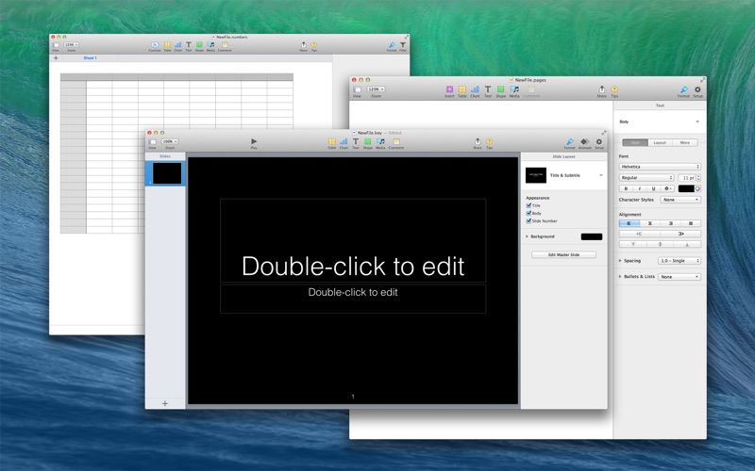This screenshot has width=755, height=471.
Task: Open Setup inspector in Keynote
Action: tap(599, 142)
